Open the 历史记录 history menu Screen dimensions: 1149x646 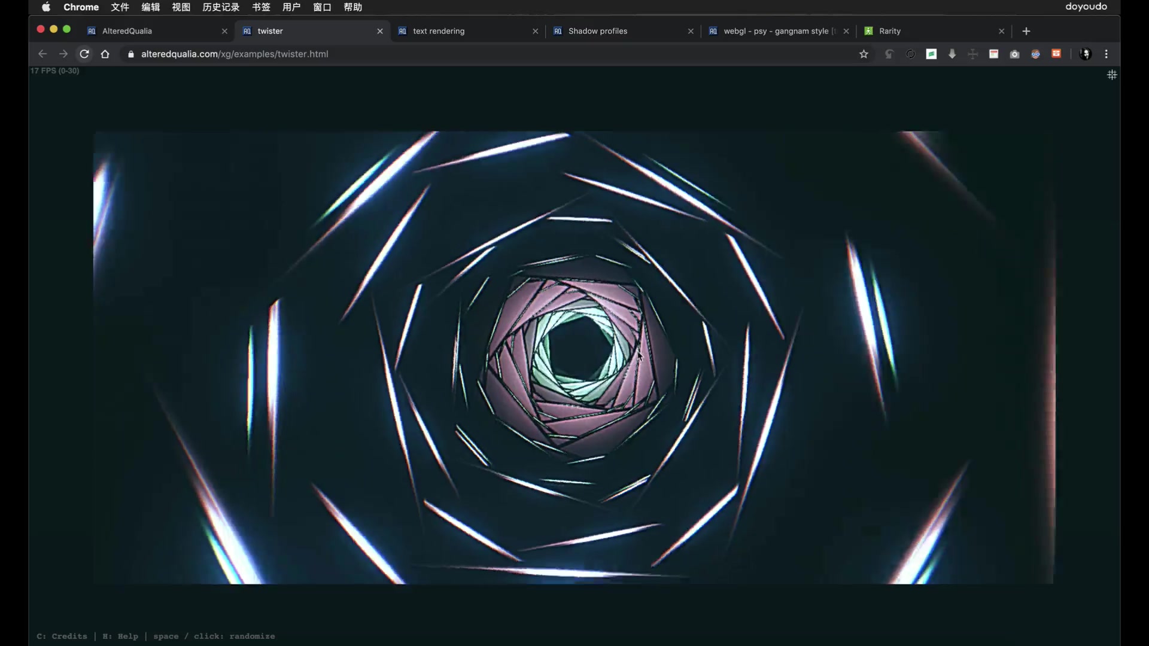[221, 7]
